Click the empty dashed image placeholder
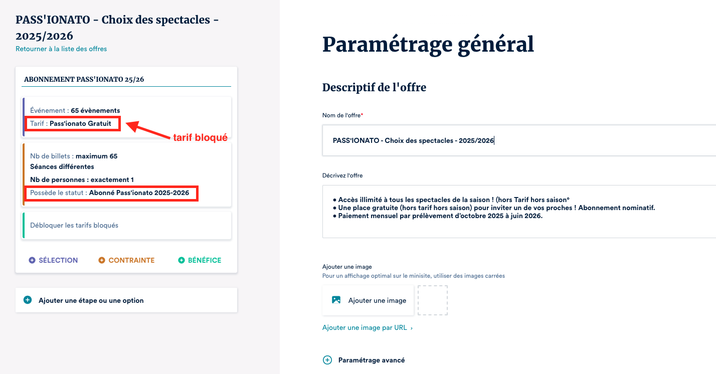This screenshot has width=716, height=374. pos(432,300)
